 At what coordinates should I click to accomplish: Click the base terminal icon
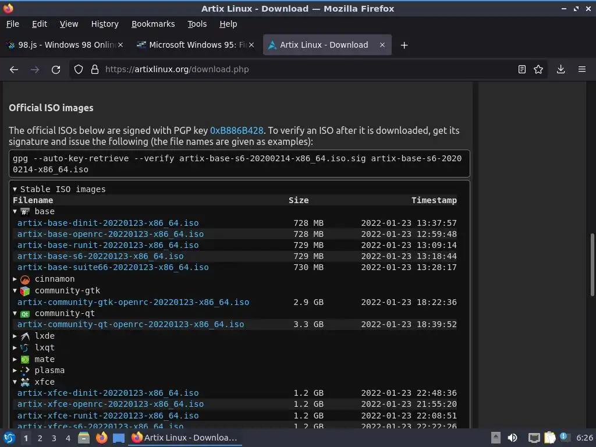pos(25,212)
